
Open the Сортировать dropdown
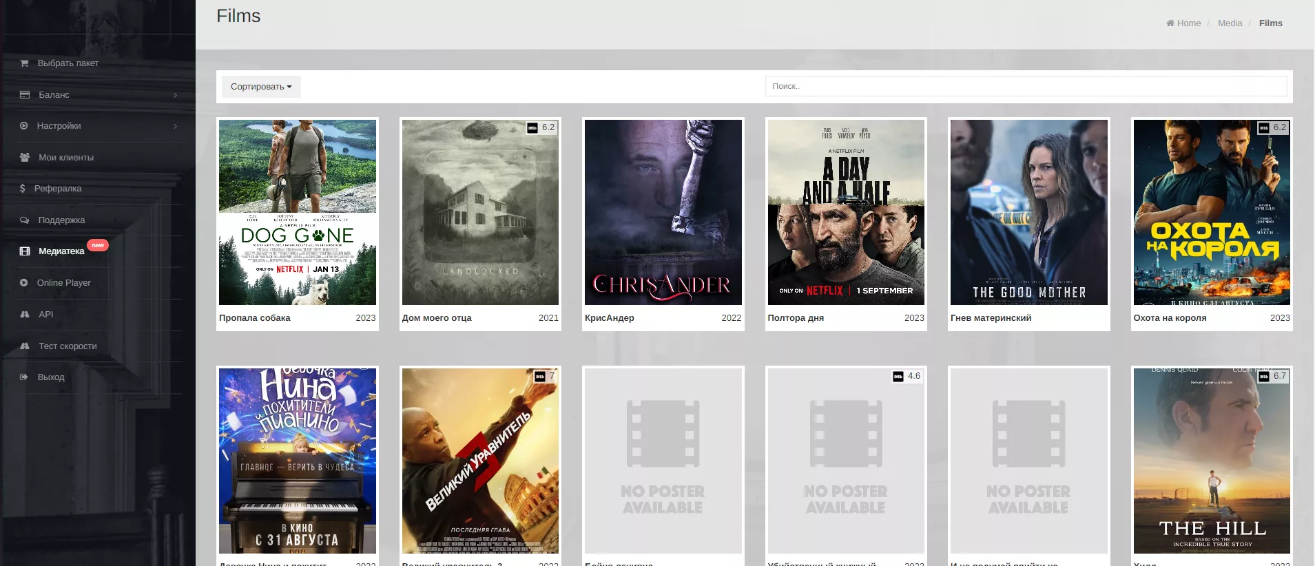pos(261,87)
